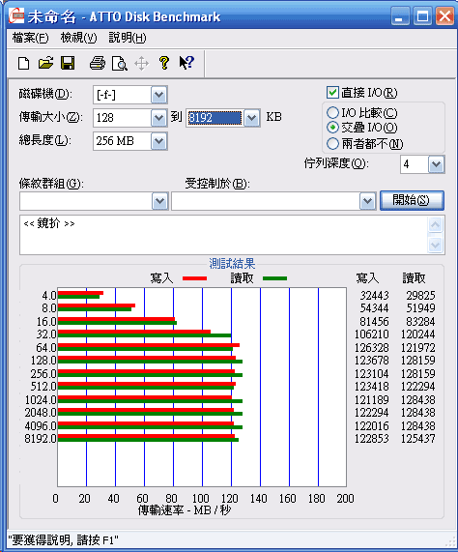Print using the printer icon
Image resolution: width=458 pixels, height=552 pixels.
pos(98,64)
